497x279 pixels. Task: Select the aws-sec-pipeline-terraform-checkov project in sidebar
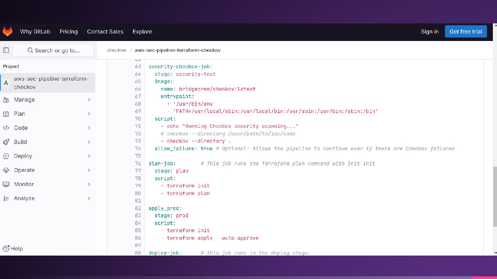[48, 83]
